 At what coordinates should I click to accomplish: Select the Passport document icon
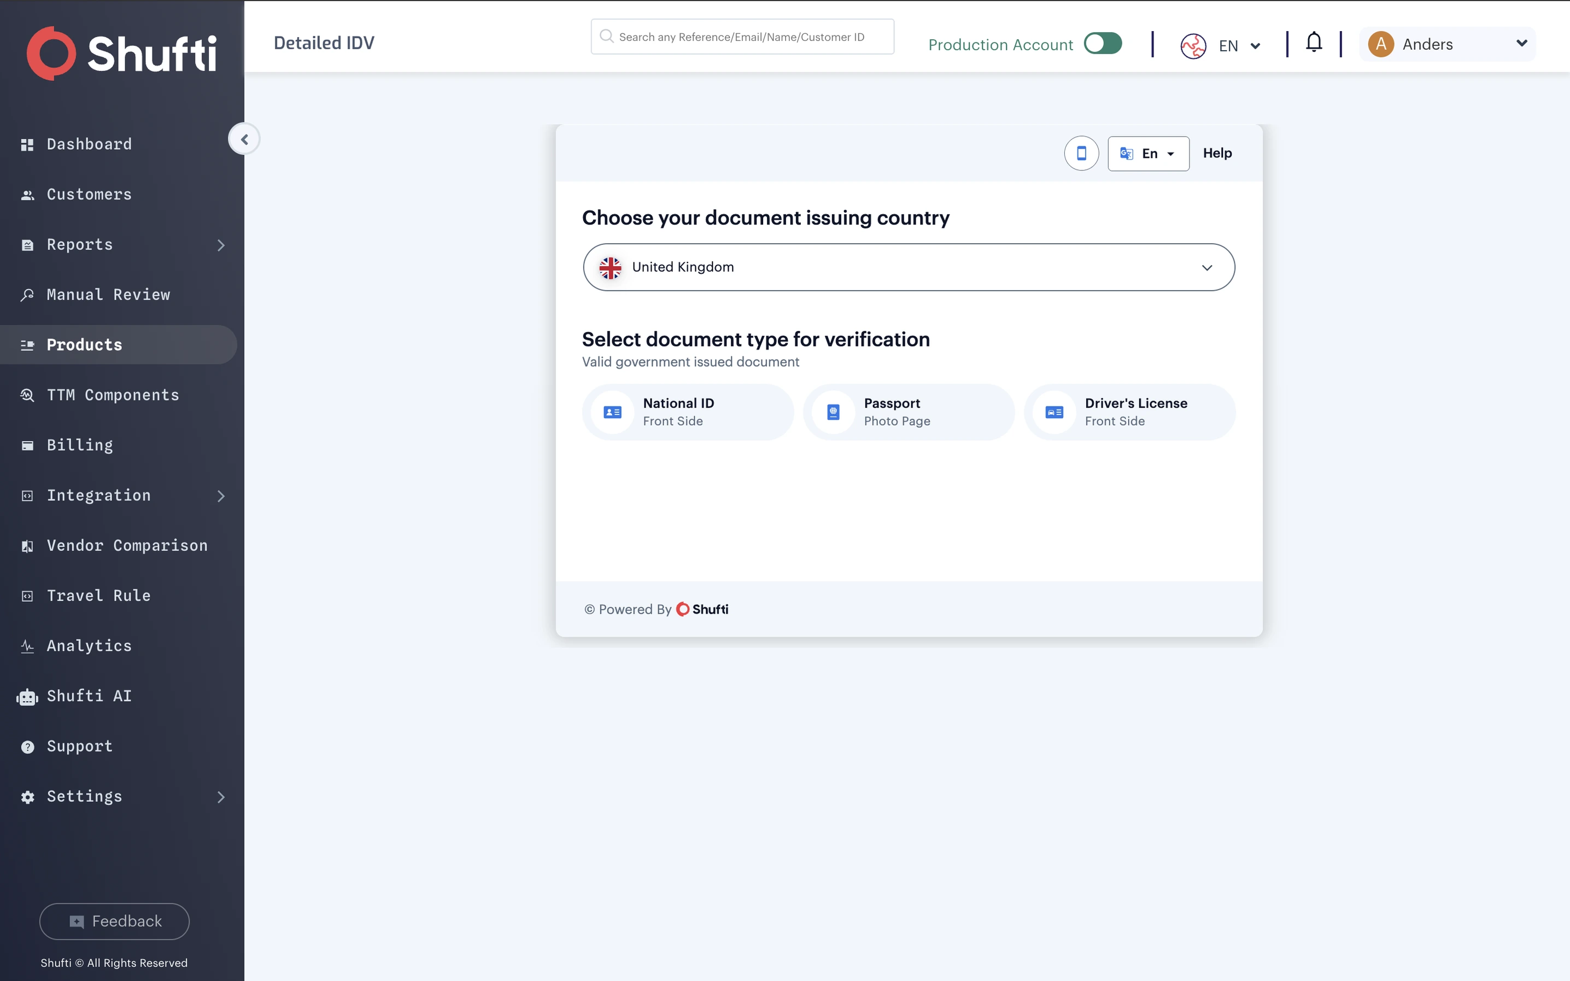pyautogui.click(x=834, y=412)
